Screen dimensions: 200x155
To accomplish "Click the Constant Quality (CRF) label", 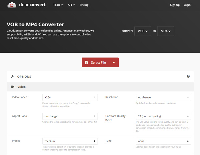I will 115,118.
